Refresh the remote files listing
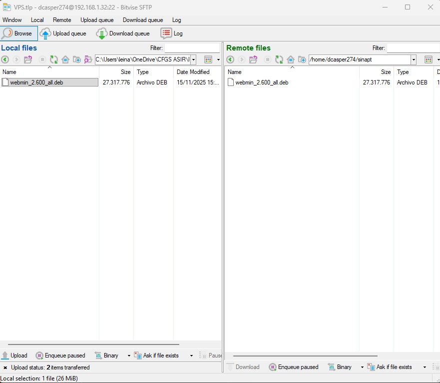440x383 pixels. click(x=279, y=59)
